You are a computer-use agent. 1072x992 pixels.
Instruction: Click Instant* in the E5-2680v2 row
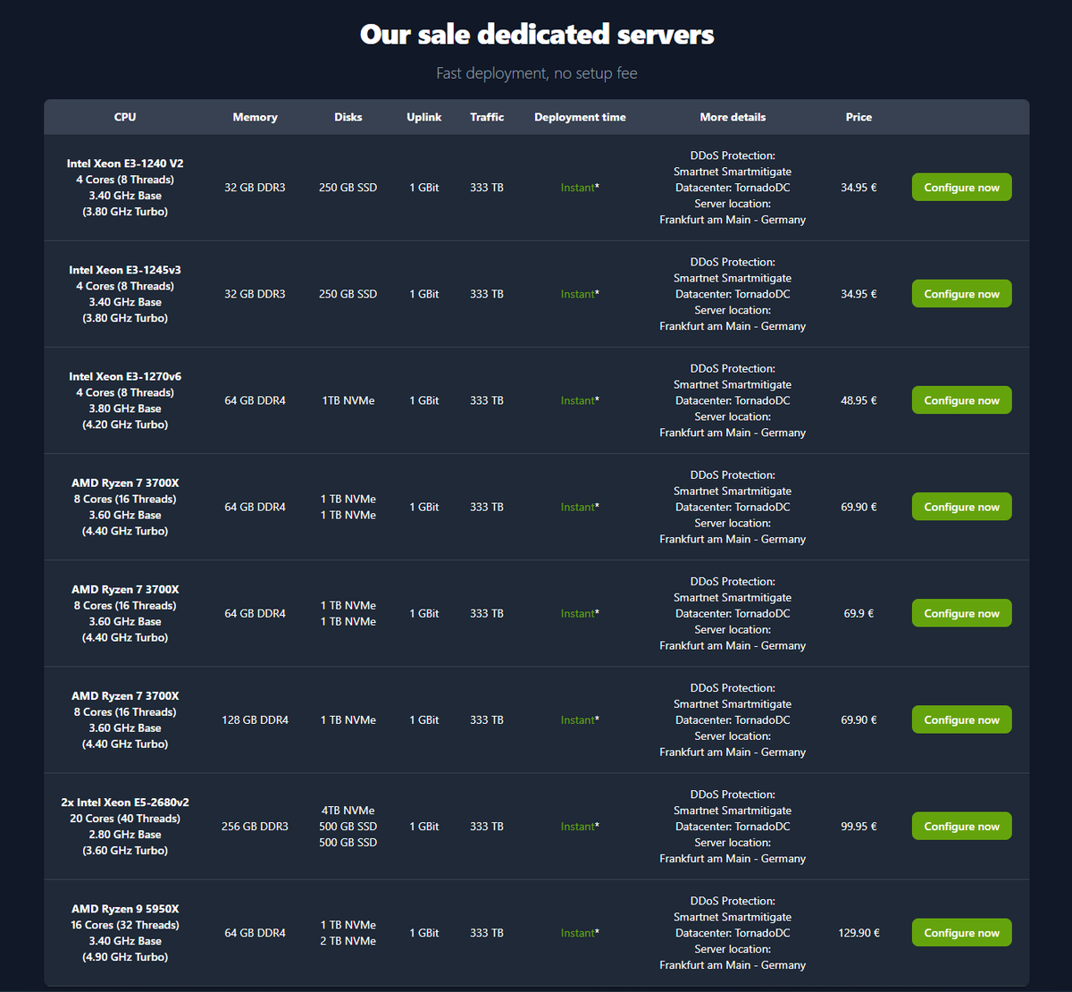[x=580, y=826]
